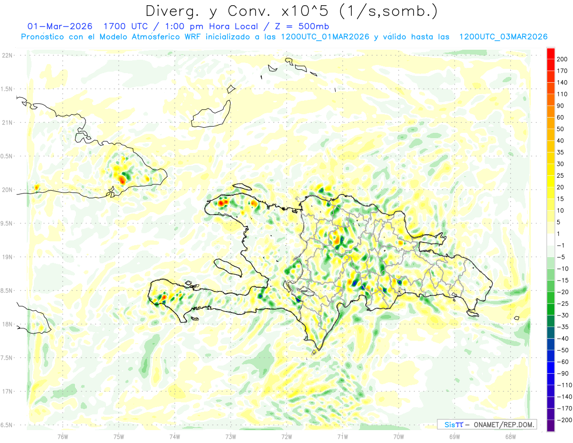Click the '0.5N' latitude label
Screen dimensions: 573x443
point(7,156)
